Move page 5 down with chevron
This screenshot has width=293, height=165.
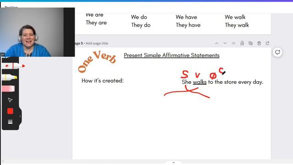pos(225,43)
